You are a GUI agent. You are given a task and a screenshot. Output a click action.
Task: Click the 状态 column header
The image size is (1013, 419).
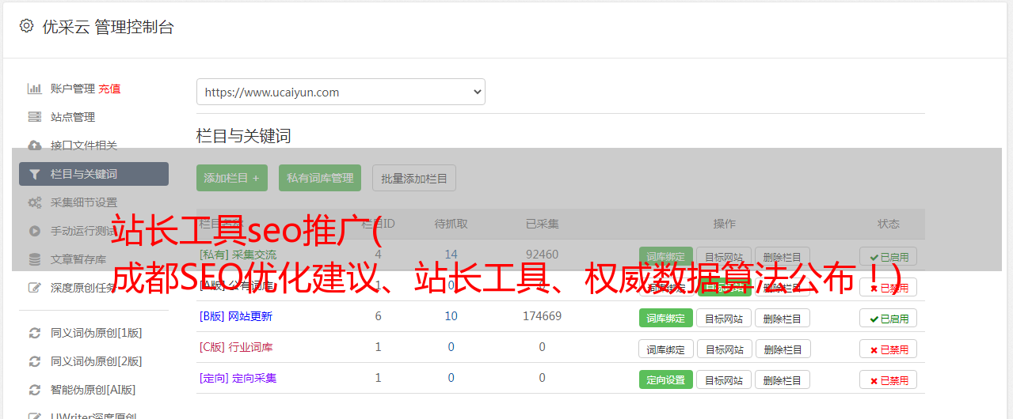(889, 224)
